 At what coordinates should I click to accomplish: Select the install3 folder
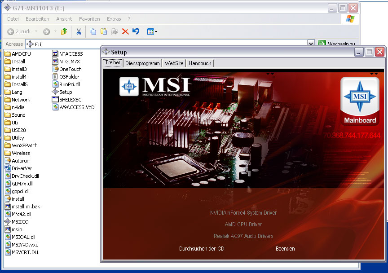point(16,69)
